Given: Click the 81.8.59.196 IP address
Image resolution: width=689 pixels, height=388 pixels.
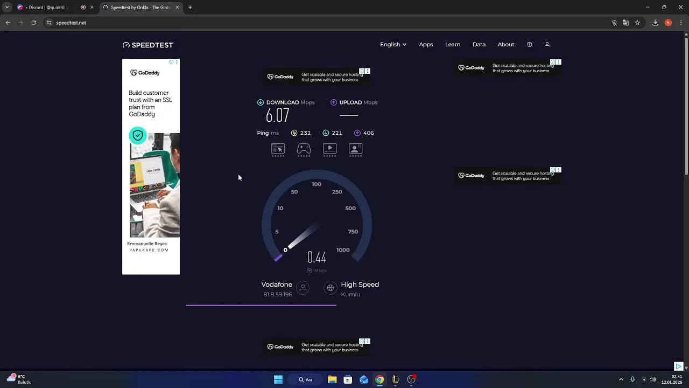Looking at the screenshot, I should [x=278, y=294].
